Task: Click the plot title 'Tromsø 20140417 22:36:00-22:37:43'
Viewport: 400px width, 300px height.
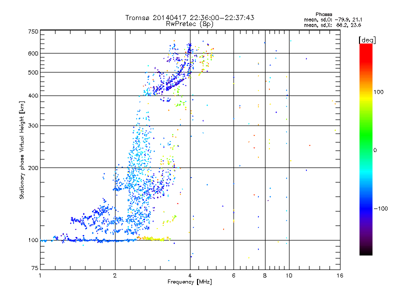Action: tap(189, 17)
